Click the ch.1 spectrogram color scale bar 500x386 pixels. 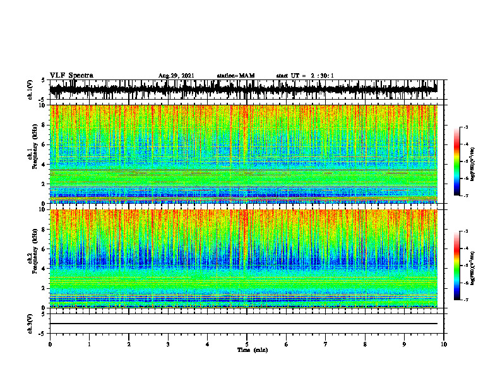pyautogui.click(x=456, y=161)
